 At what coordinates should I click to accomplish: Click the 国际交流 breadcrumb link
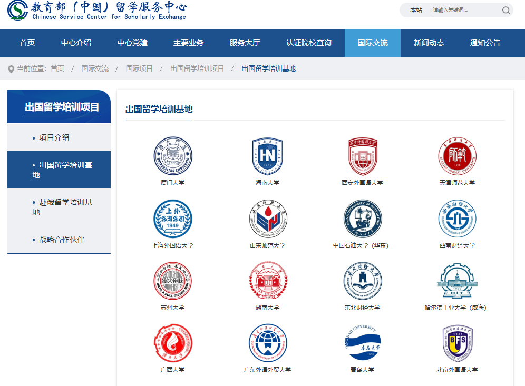coord(95,68)
